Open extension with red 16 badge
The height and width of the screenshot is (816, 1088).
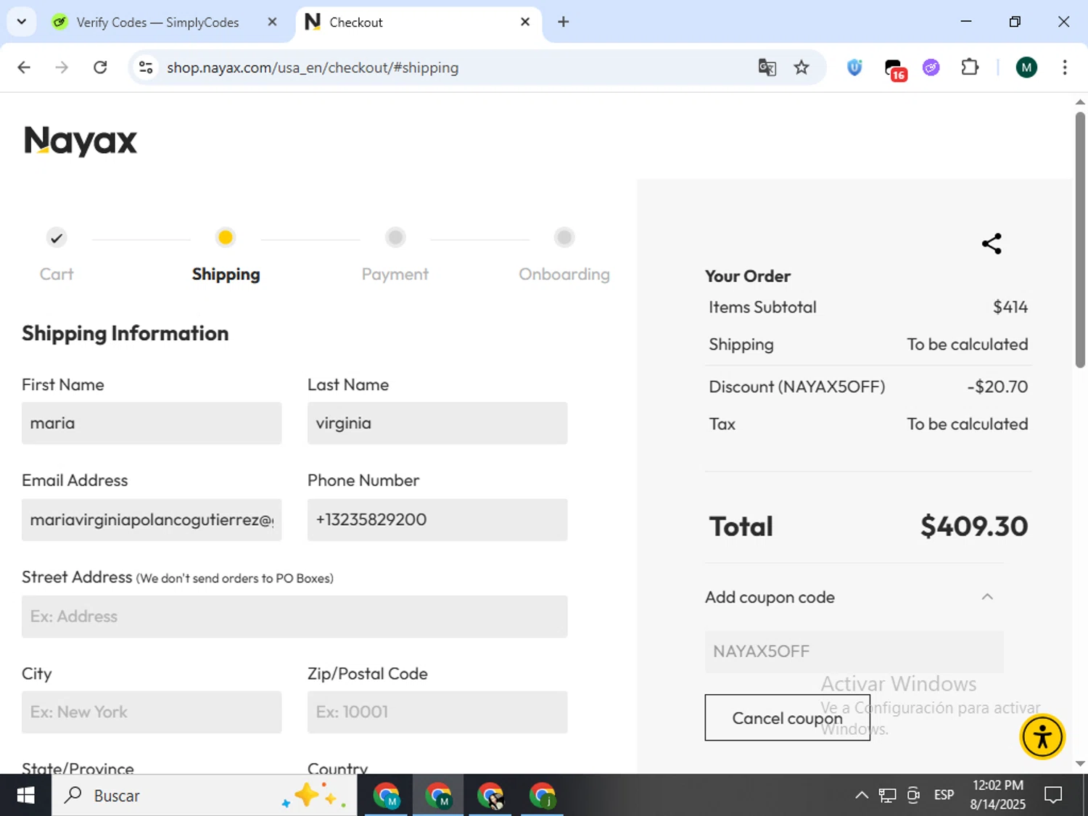[x=894, y=69]
